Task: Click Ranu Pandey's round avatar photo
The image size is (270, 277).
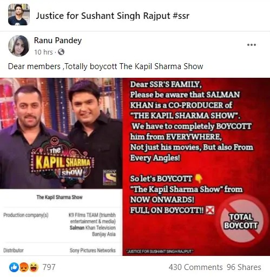Action: click(x=19, y=46)
